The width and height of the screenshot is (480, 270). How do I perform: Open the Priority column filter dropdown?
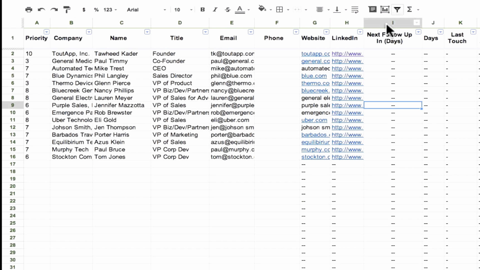47,32
